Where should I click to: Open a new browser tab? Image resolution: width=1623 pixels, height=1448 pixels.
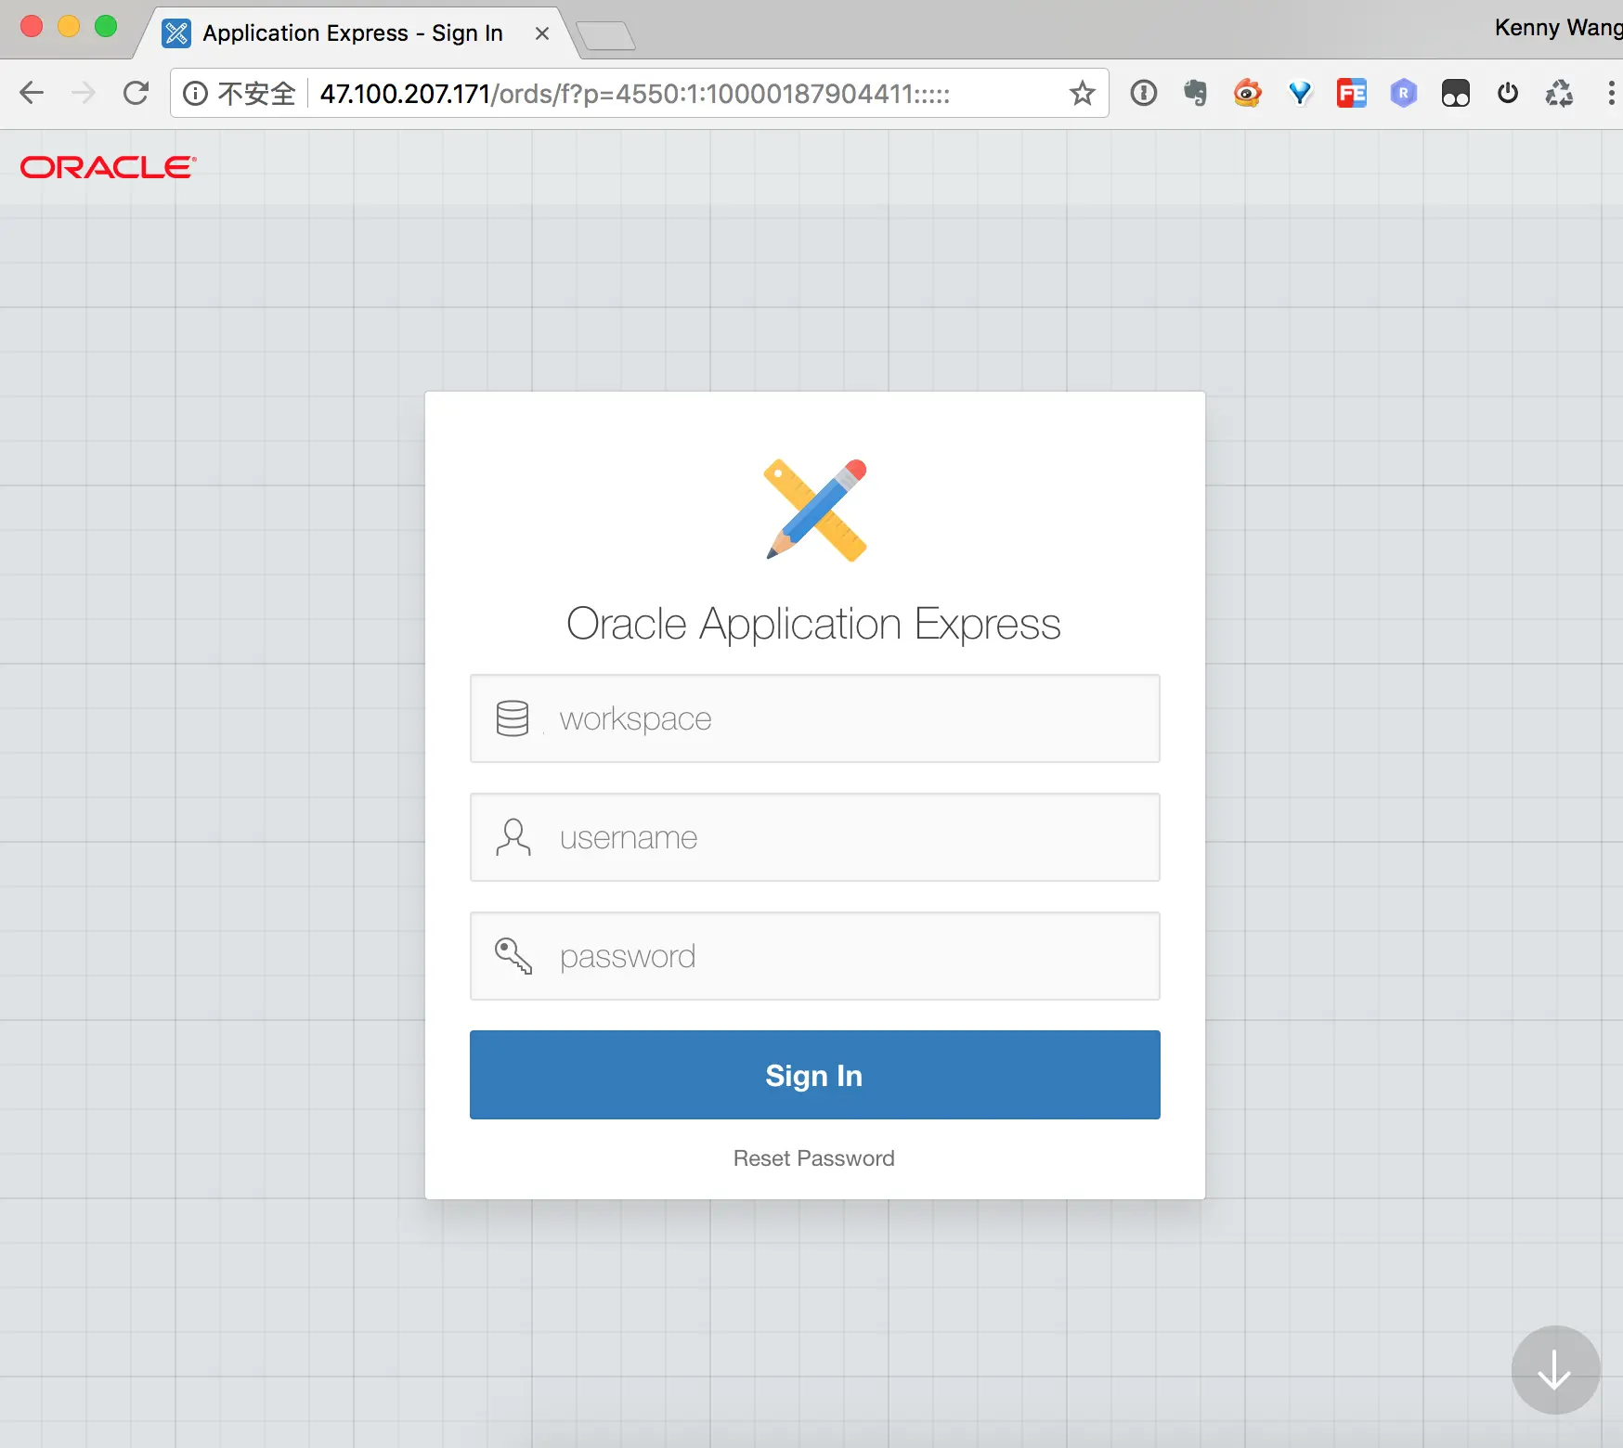click(605, 36)
